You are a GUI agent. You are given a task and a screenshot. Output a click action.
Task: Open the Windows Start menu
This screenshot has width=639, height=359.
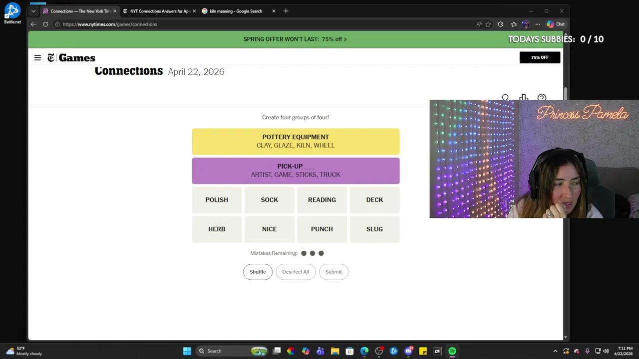click(x=187, y=351)
